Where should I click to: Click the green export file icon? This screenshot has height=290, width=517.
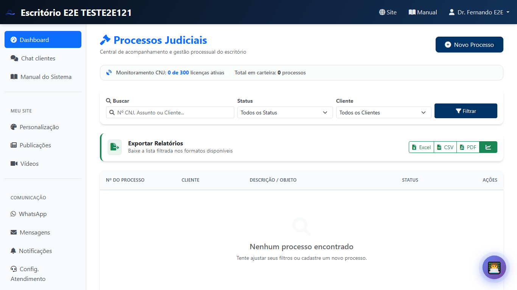[x=115, y=147]
